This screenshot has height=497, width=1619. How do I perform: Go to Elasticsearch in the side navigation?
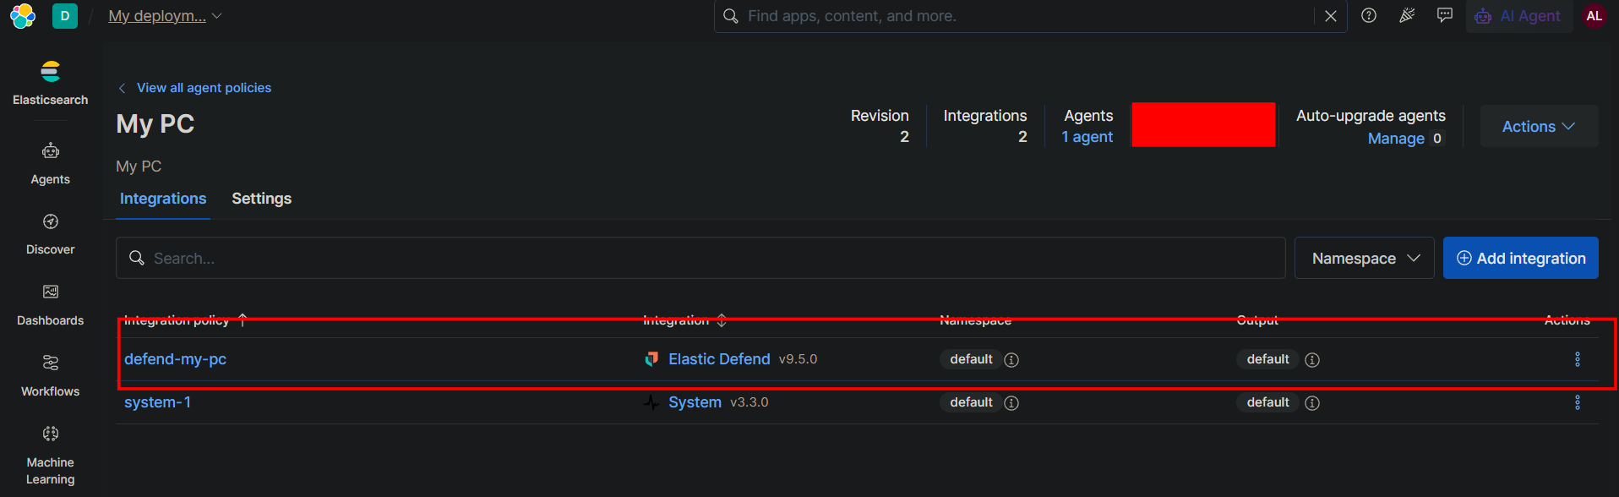[x=51, y=83]
